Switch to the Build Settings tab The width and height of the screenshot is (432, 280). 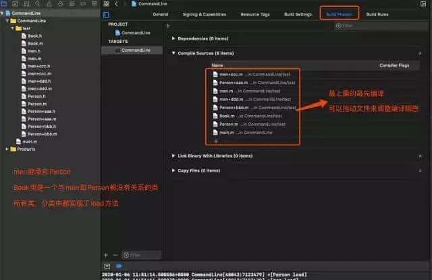click(298, 14)
